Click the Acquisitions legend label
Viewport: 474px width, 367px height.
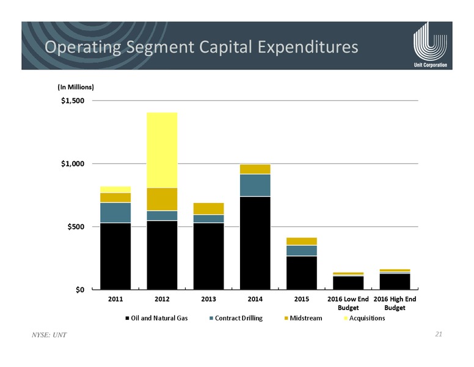pyautogui.click(x=367, y=318)
